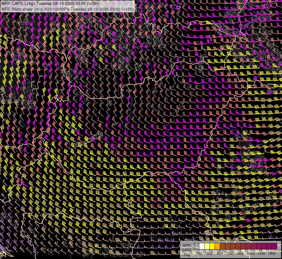Click the "WRF" label in the legend
This screenshot has width=282, height=259.
pyautogui.click(x=187, y=245)
